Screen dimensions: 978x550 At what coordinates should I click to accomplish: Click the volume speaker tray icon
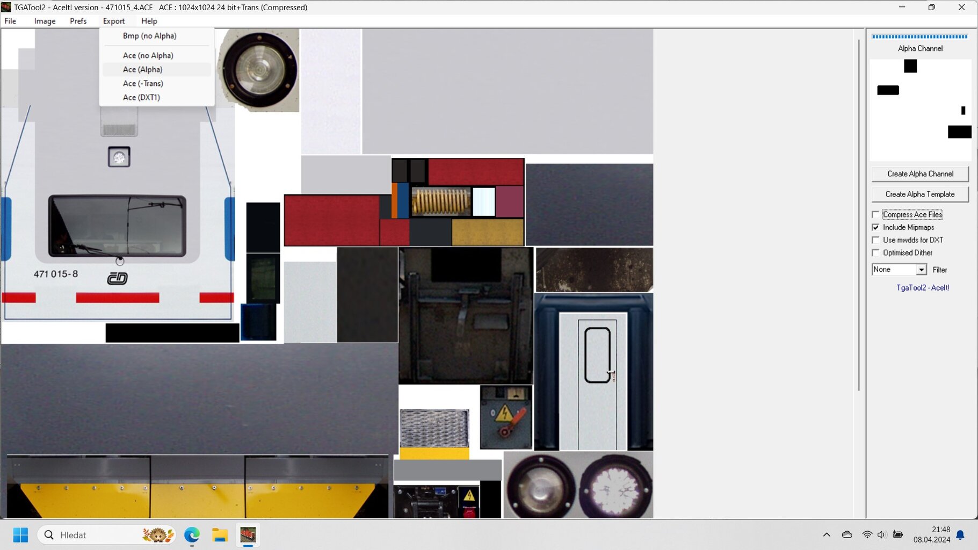click(x=881, y=534)
